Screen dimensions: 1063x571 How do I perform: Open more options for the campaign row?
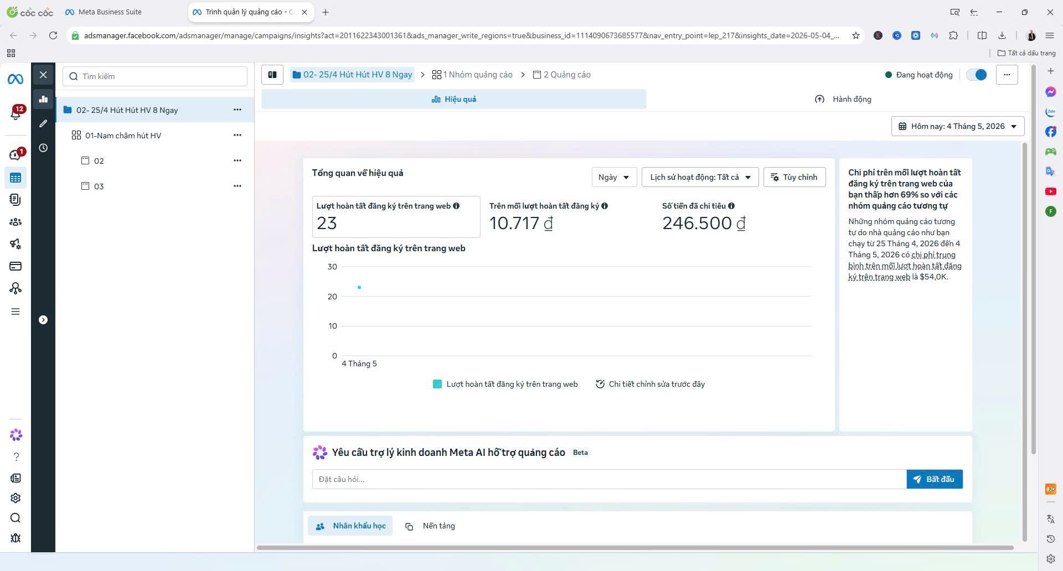click(238, 110)
